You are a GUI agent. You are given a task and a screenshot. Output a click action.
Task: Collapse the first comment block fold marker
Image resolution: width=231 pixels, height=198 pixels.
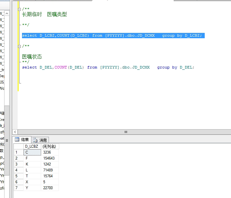[x=19, y=9]
